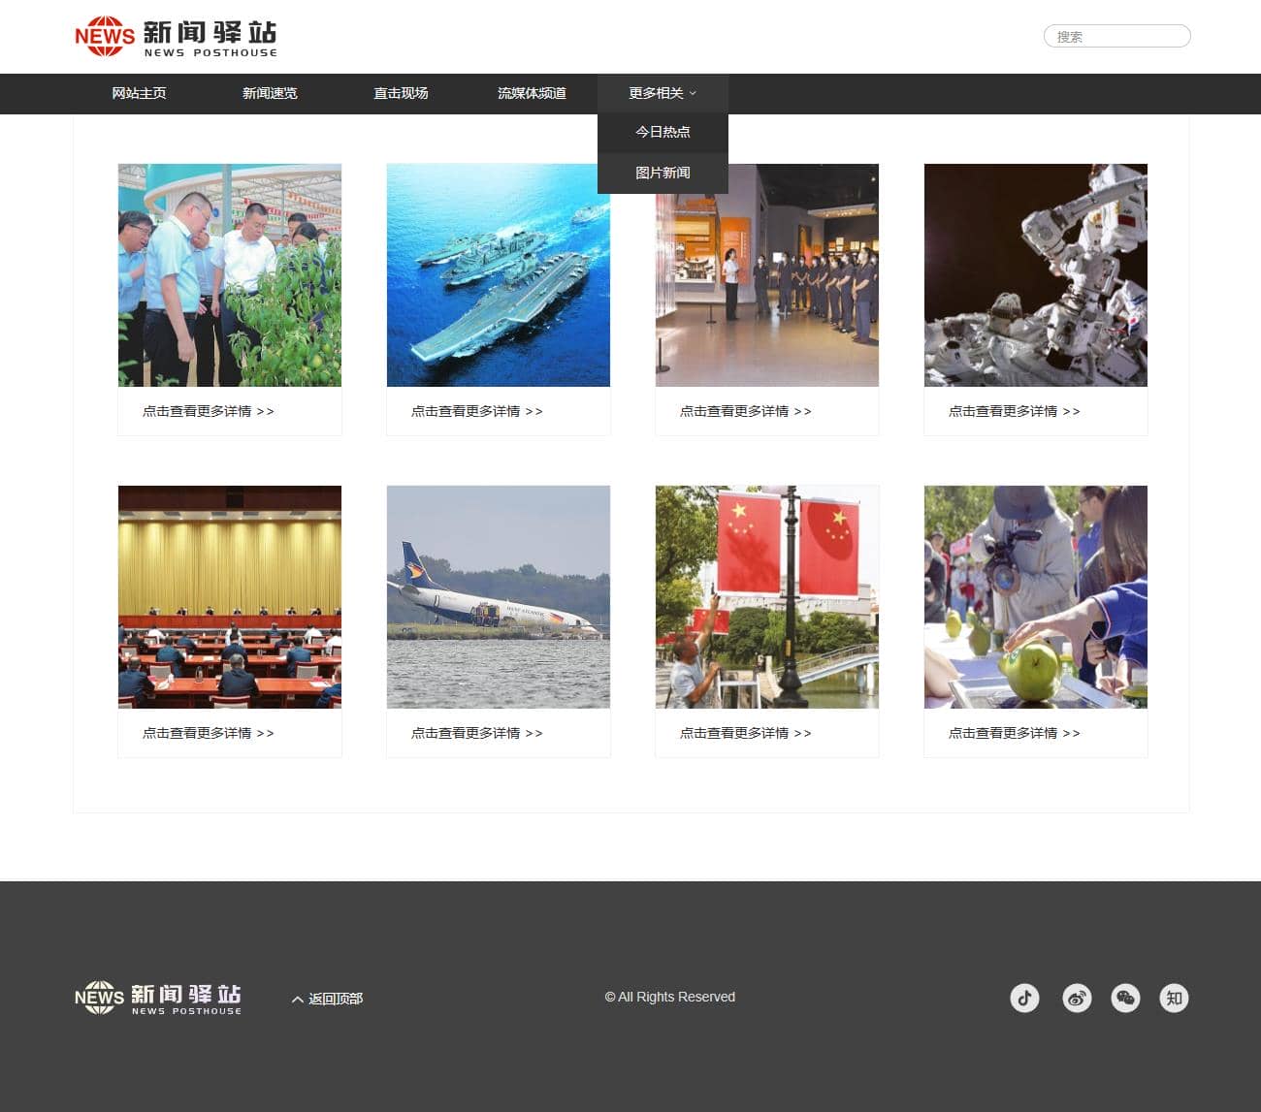The width and height of the screenshot is (1261, 1112).
Task: Choose 图片新闻 in dropdown menu
Action: pyautogui.click(x=663, y=173)
